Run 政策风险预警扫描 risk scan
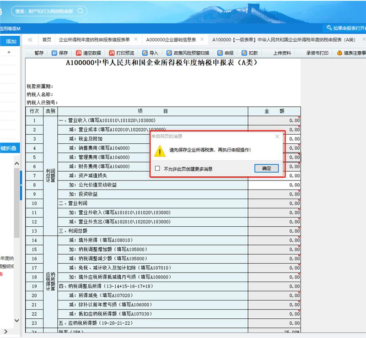The width and height of the screenshot is (366, 338). click(x=169, y=53)
